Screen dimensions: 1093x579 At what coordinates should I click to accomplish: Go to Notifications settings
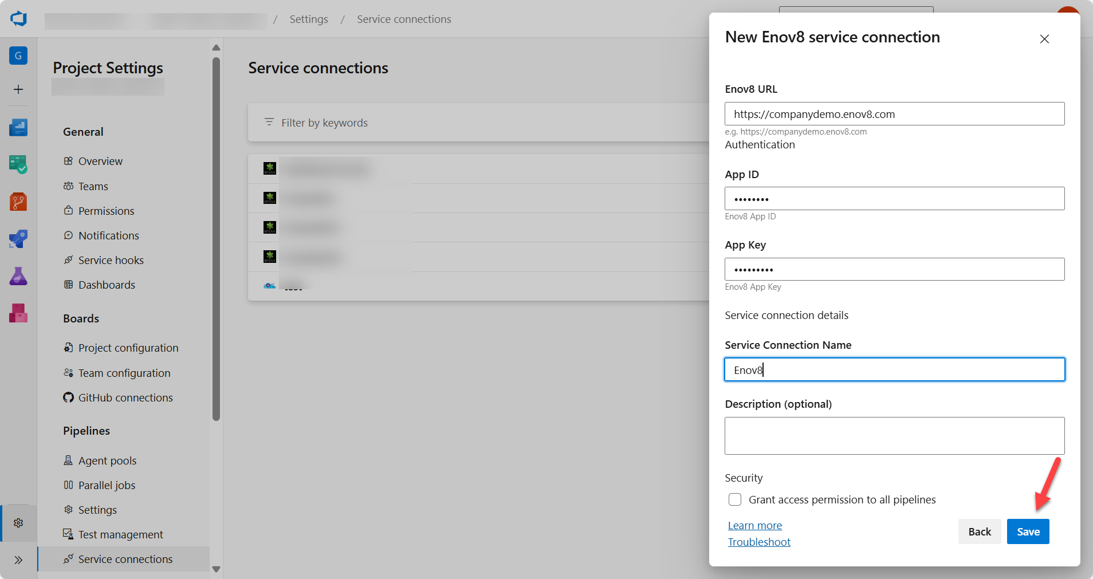coord(109,235)
